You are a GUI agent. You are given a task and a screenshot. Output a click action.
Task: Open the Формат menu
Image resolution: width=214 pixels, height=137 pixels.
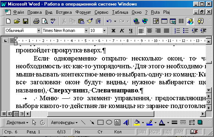click(83, 12)
